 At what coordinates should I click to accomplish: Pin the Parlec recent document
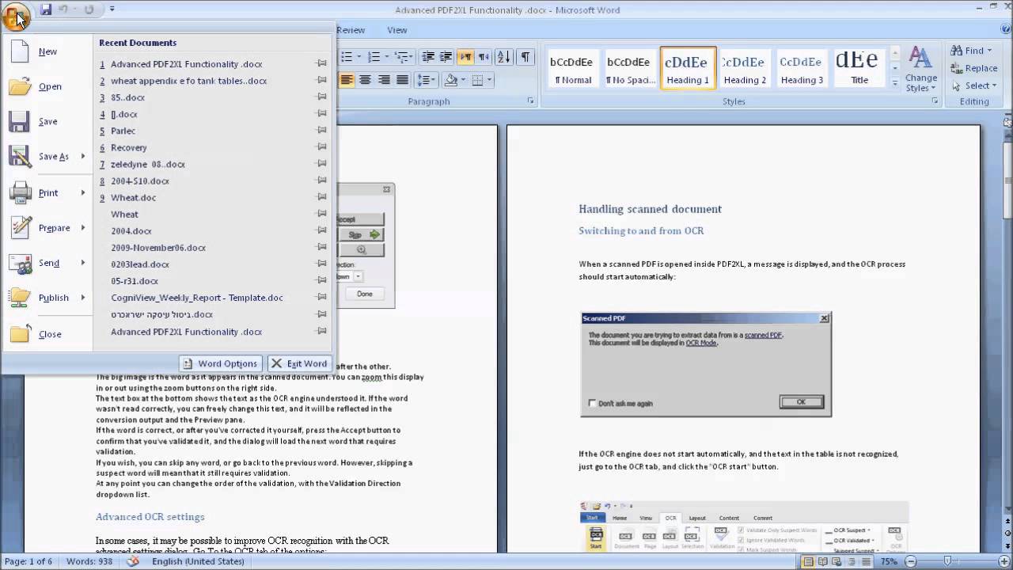321,131
